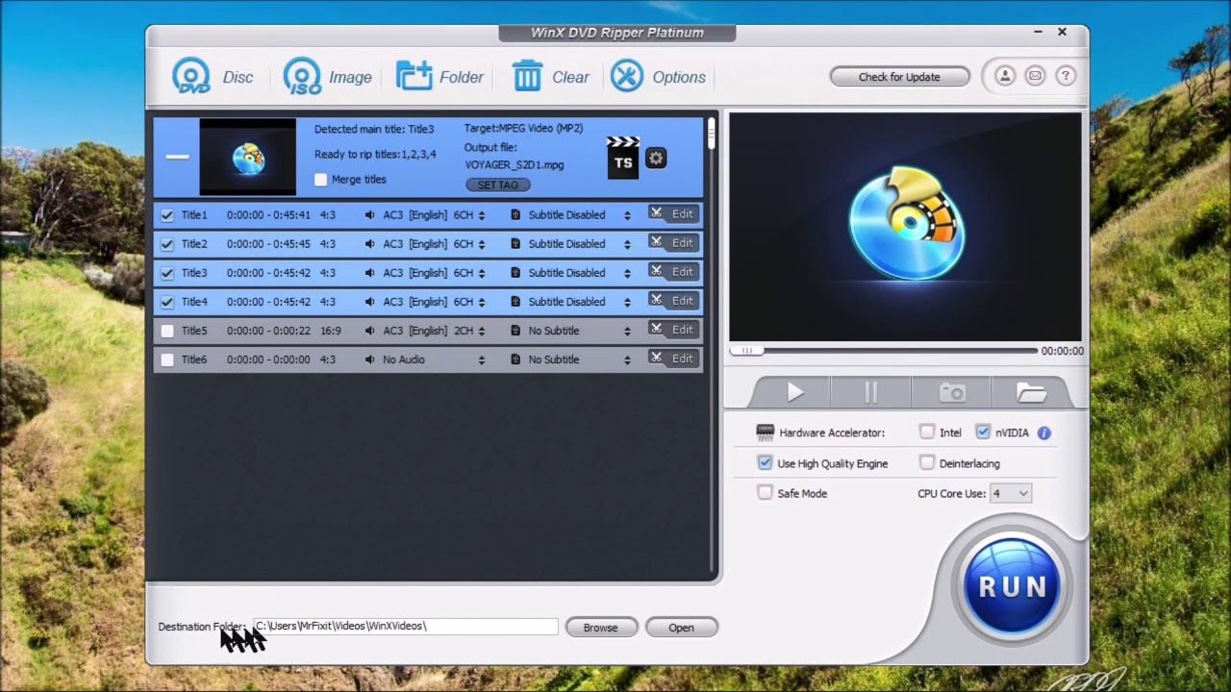Open the help question mark icon

pos(1065,76)
